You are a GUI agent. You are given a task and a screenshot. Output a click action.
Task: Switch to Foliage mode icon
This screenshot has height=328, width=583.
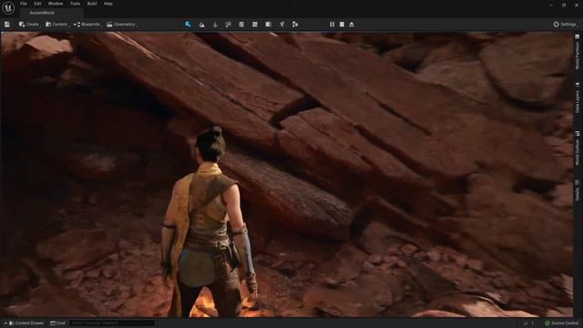pos(215,25)
